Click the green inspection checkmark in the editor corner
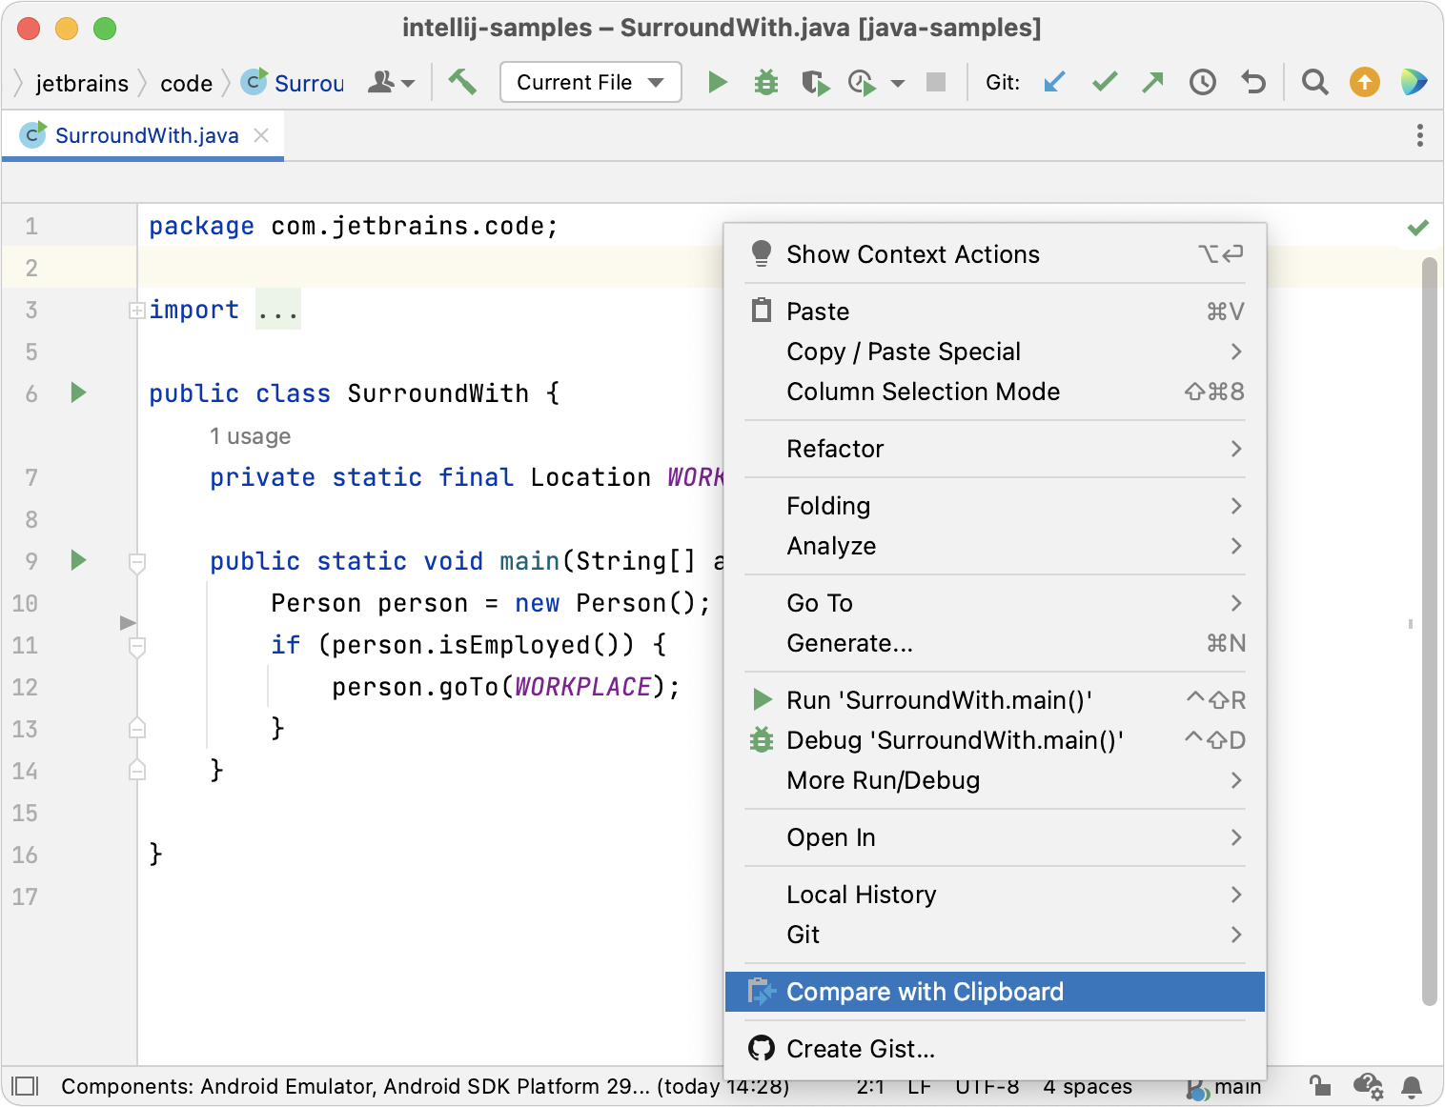 [x=1417, y=228]
